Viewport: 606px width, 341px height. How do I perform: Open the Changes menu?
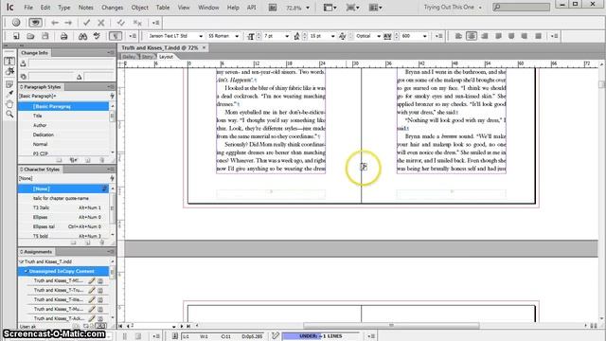coord(112,8)
